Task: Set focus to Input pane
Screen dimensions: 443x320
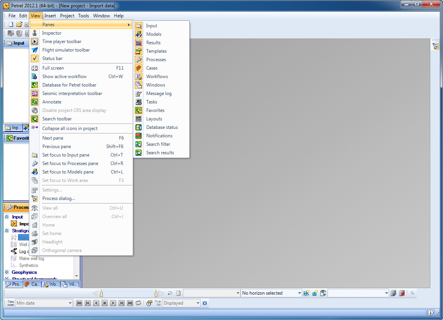Action: (x=81, y=155)
